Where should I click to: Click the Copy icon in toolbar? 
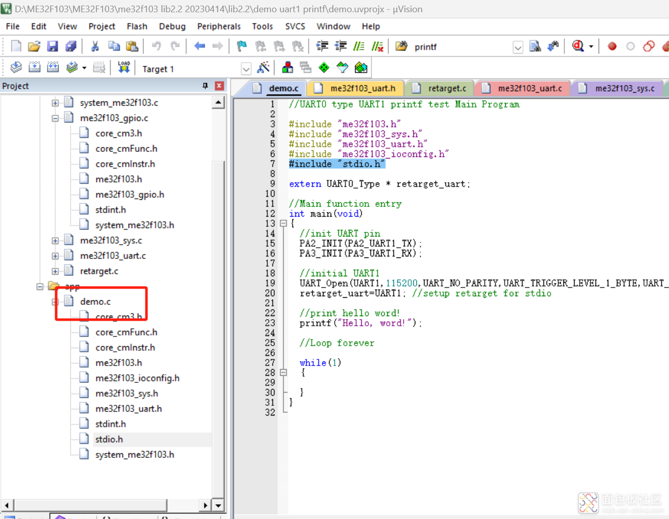[114, 46]
